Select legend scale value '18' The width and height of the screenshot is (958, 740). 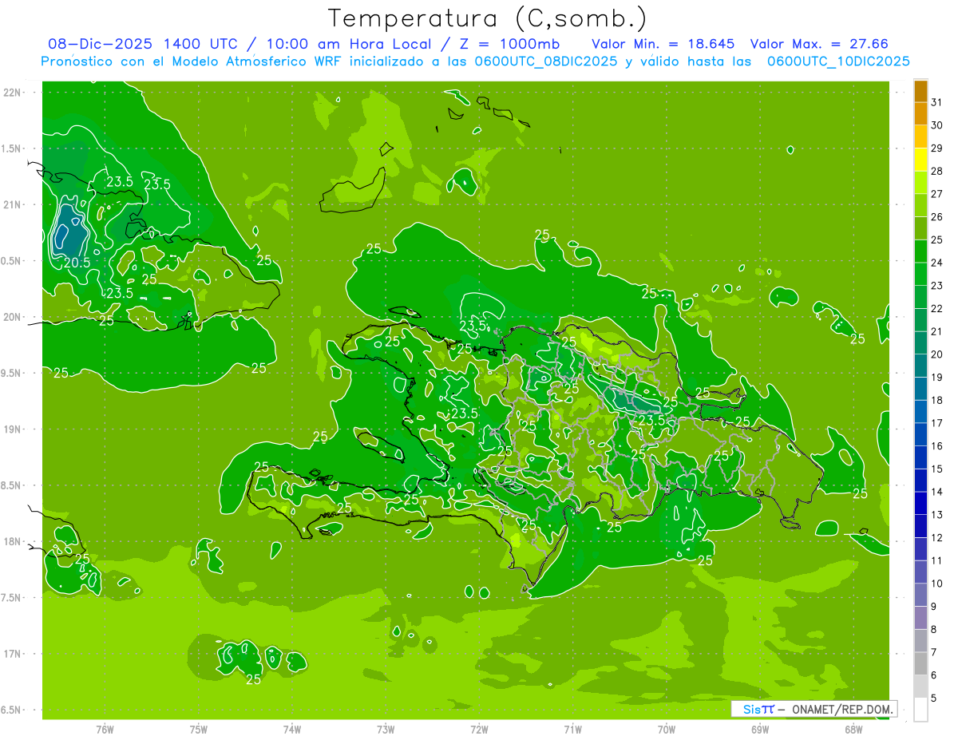click(x=937, y=400)
